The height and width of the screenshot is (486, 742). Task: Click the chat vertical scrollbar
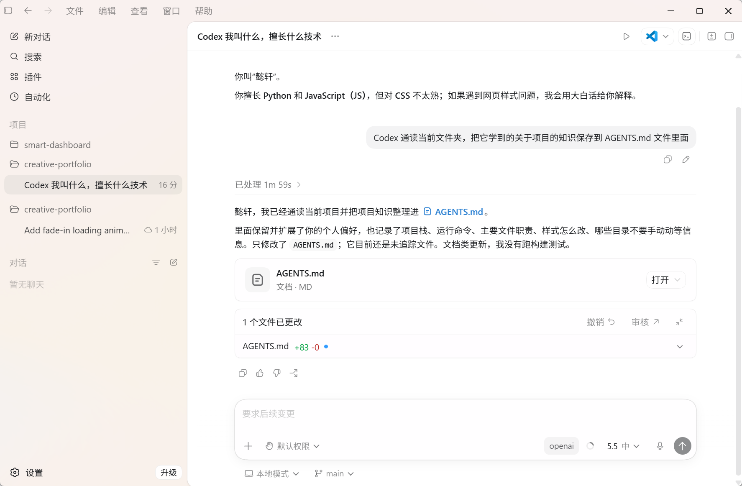click(738, 291)
